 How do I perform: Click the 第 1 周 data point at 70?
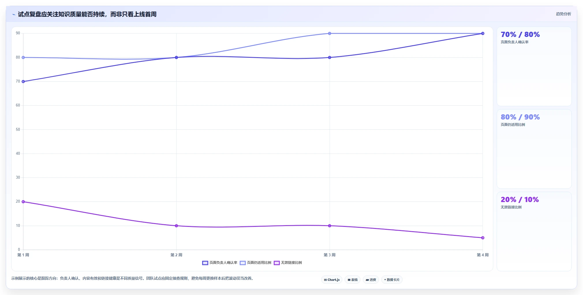23,81
